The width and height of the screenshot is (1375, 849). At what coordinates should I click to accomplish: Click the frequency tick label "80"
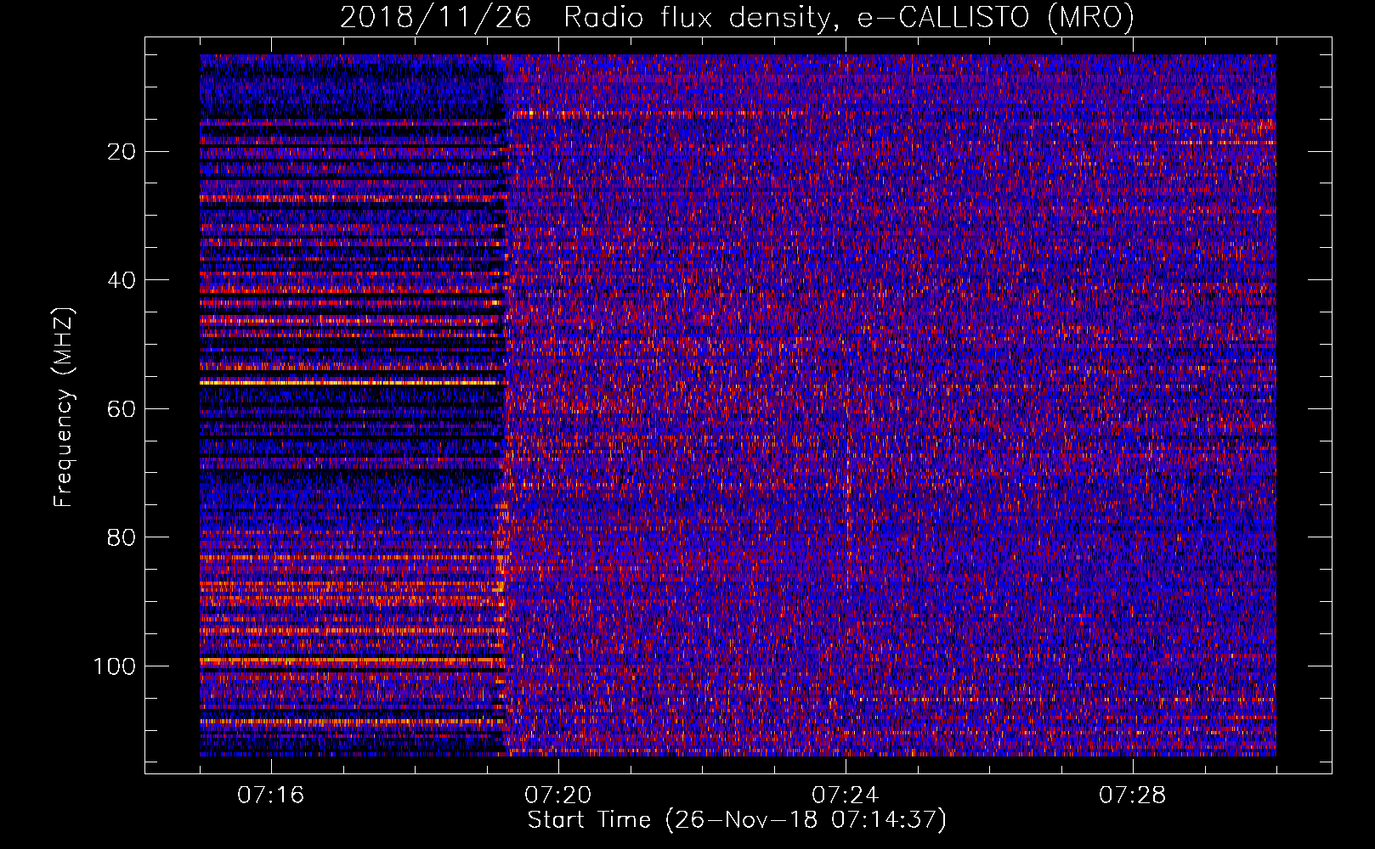tap(122, 537)
